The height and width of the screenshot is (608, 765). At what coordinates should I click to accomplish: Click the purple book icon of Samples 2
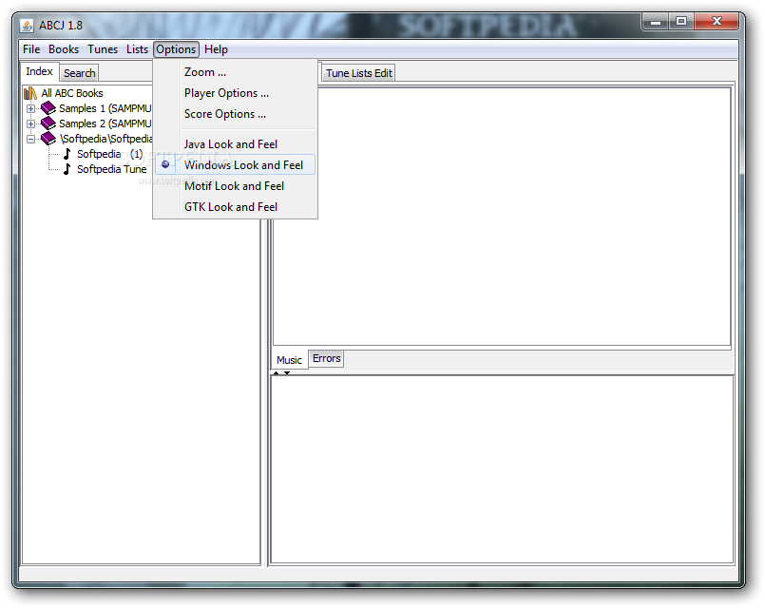(x=48, y=123)
